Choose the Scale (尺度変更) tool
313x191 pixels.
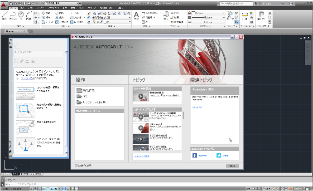(x=62, y=22)
